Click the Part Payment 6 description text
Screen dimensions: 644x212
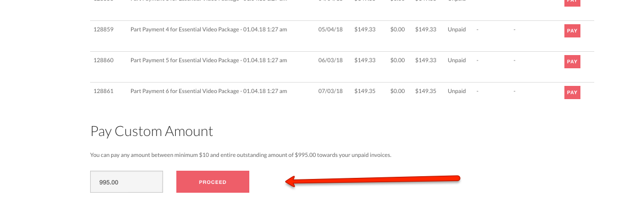(208, 91)
